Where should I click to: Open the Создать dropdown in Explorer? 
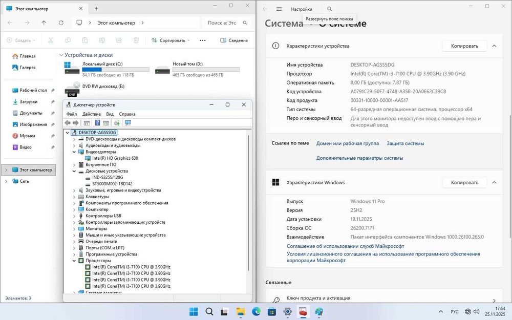21,40
